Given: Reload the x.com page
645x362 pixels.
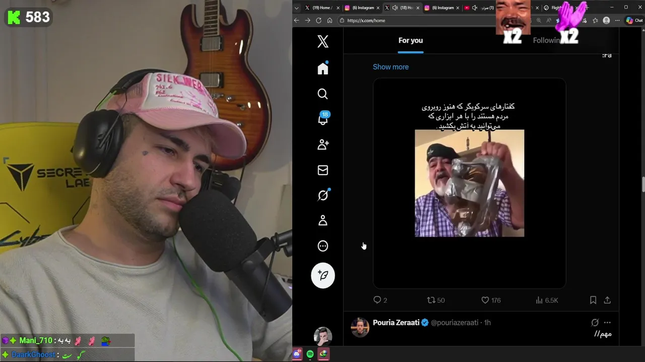Looking at the screenshot, I should point(318,21).
